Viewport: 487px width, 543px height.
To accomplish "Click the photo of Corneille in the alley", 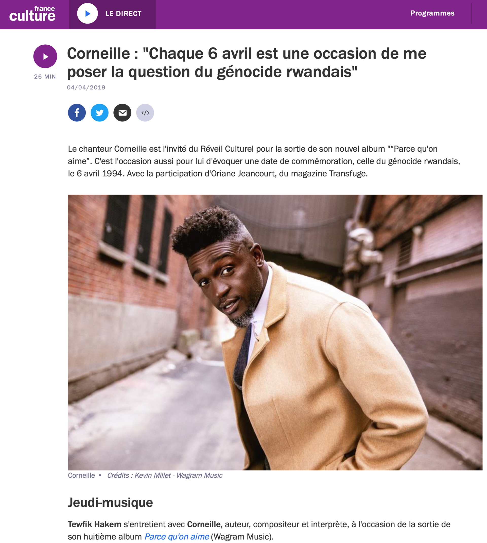I will [275, 332].
